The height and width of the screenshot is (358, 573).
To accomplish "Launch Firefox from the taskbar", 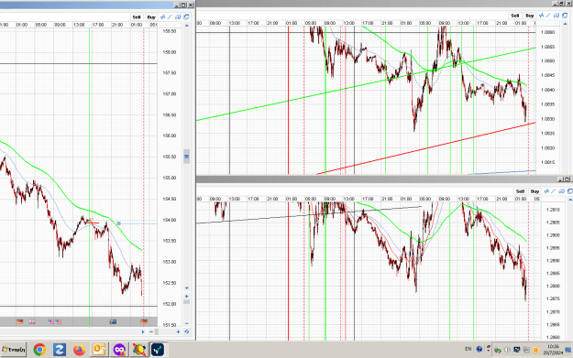I will point(79,350).
